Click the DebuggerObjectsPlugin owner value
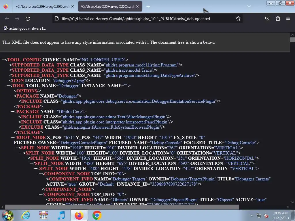295x221 pixels. tap(174, 200)
